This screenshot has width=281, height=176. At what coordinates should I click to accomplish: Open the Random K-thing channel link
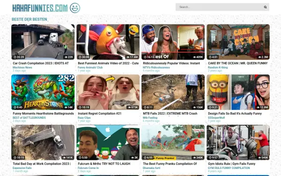[x=218, y=68]
